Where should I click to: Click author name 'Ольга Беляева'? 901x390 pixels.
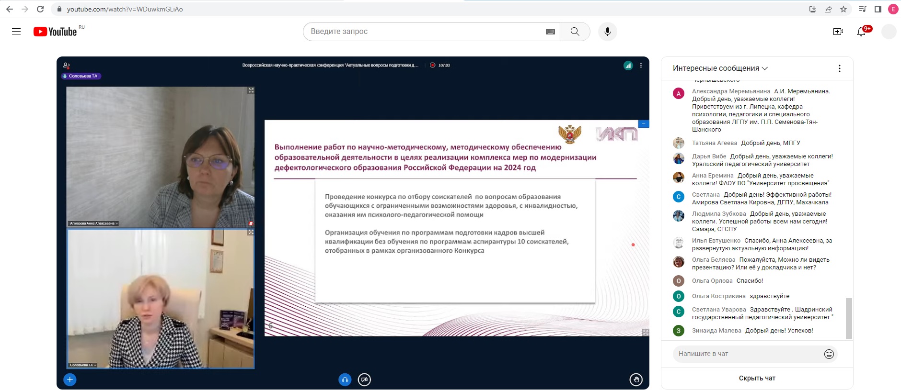714,260
